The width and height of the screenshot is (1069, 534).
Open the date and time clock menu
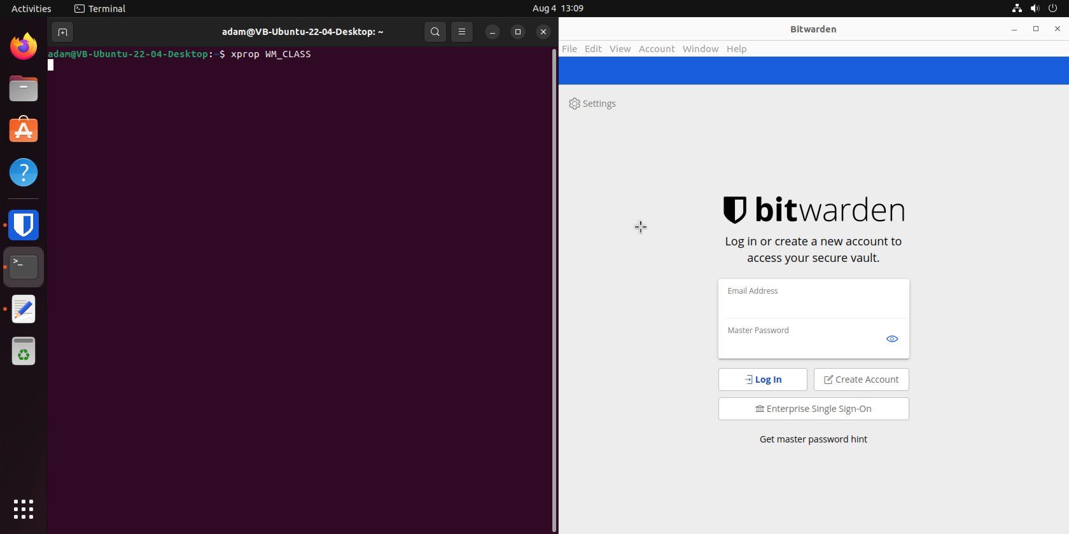[558, 8]
